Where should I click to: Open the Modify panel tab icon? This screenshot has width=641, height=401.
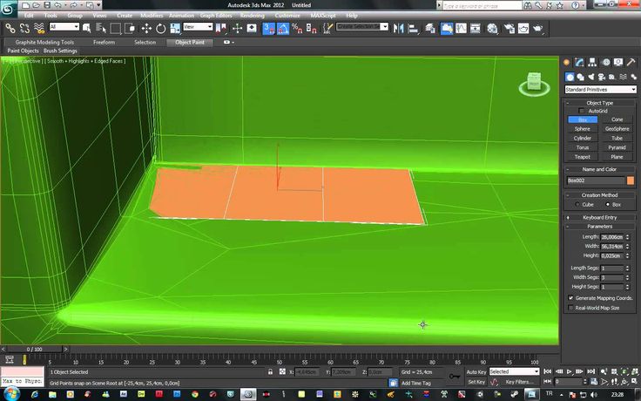(x=579, y=63)
